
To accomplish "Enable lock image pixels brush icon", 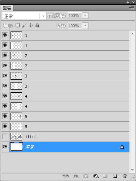I will [24, 25].
